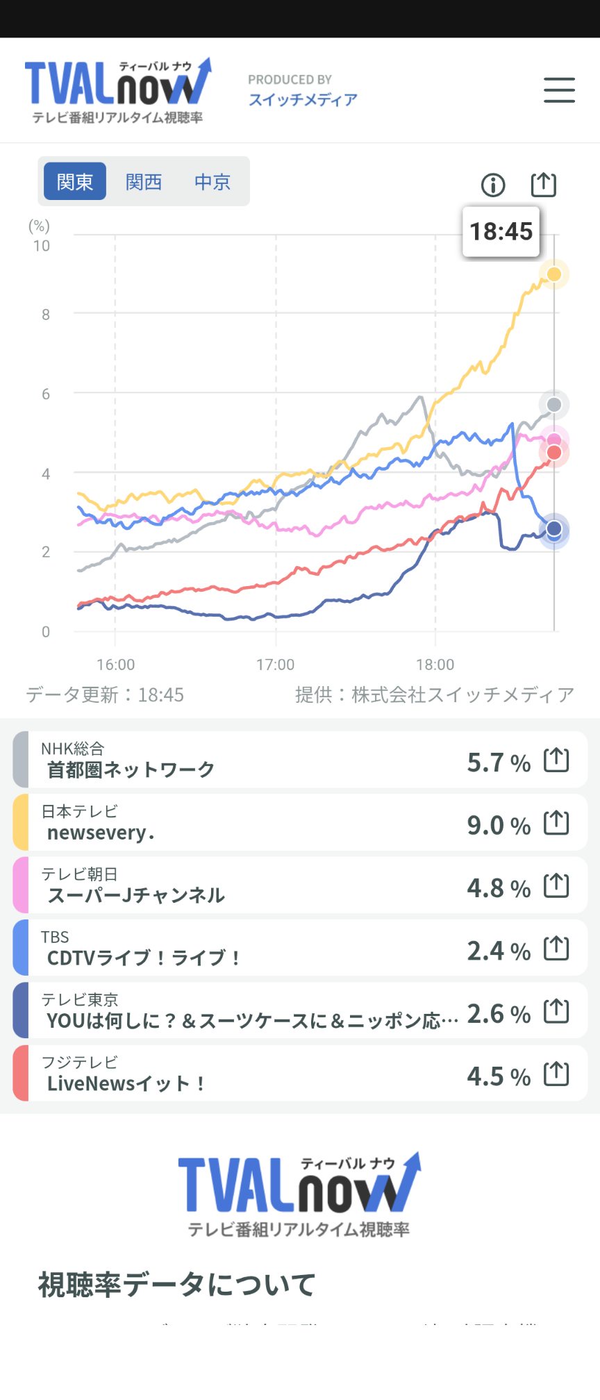Click the info icon above the chart
Viewport: 600px width, 1400px height.
(493, 185)
